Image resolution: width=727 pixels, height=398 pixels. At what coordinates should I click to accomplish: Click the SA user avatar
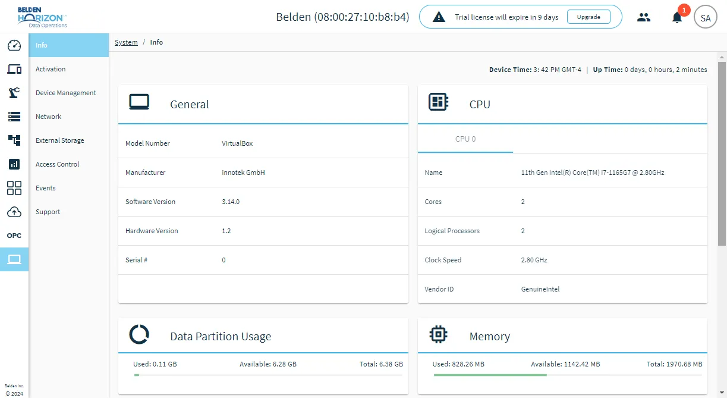tap(706, 17)
